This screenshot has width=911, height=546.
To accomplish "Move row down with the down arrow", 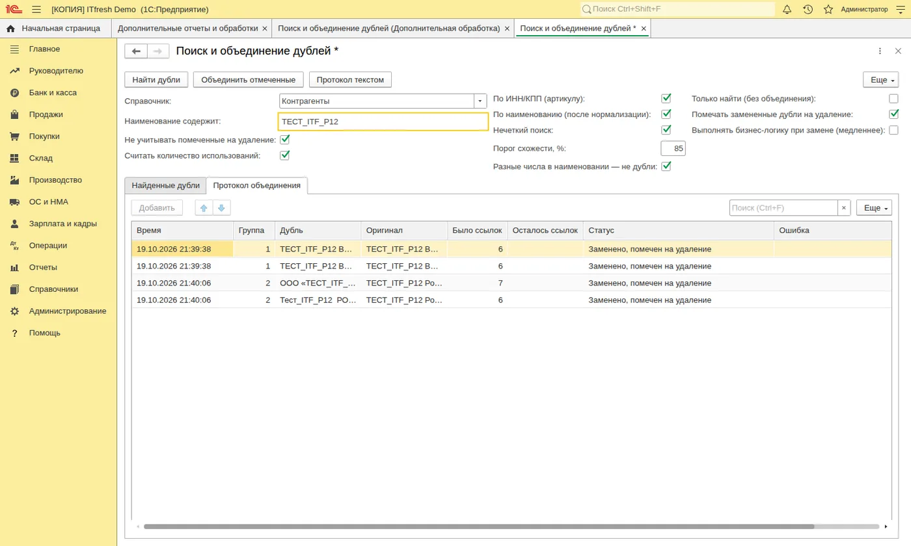I will coord(221,208).
